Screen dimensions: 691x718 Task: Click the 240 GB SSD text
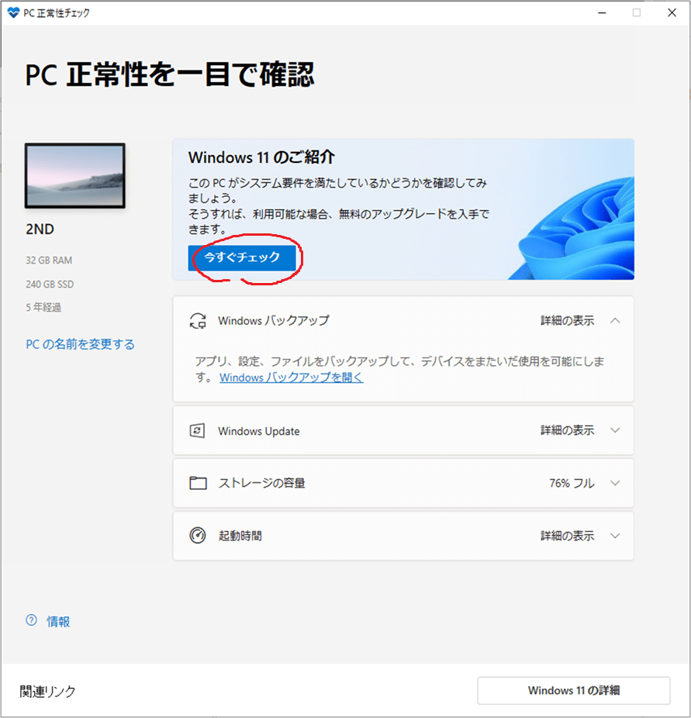[50, 284]
